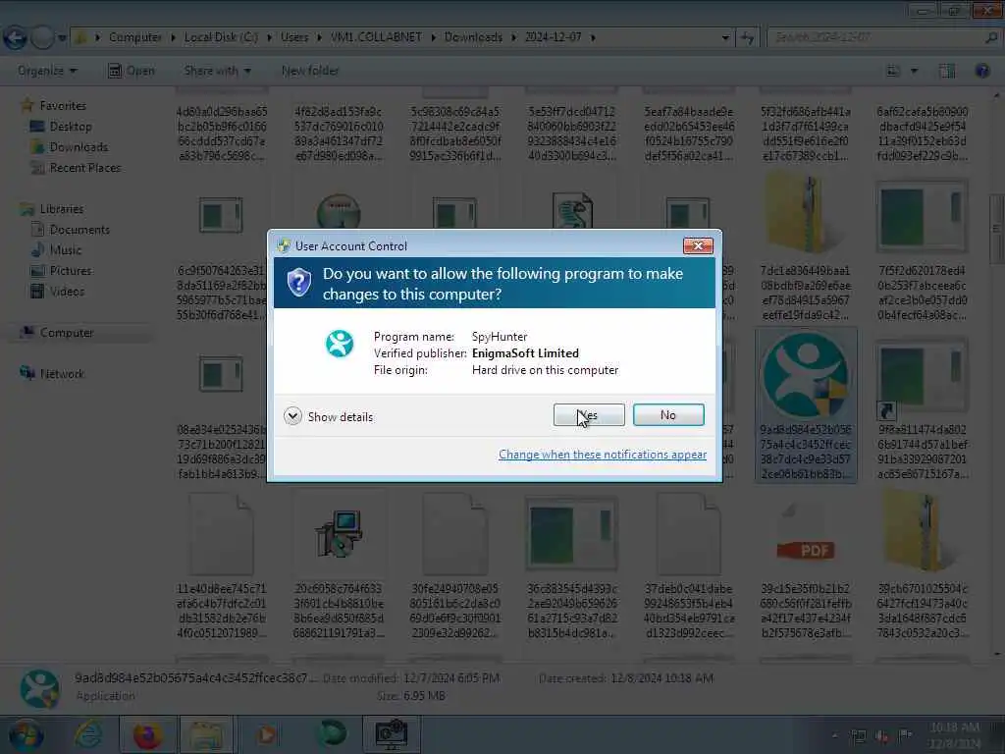Click the details pane SpyHunter application icon
The width and height of the screenshot is (1005, 754).
click(x=39, y=688)
